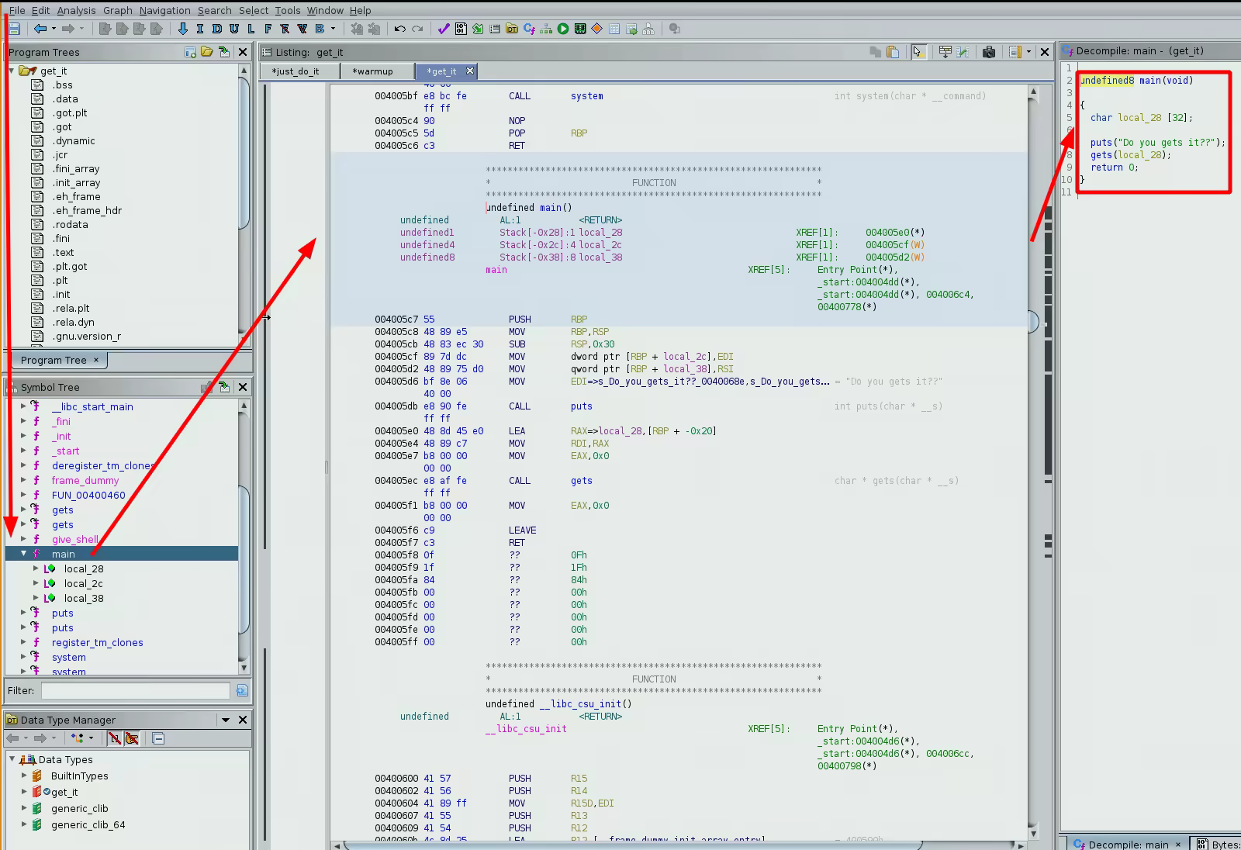Switch to the *warmup listing tab
The image size is (1241, 850).
coord(372,71)
